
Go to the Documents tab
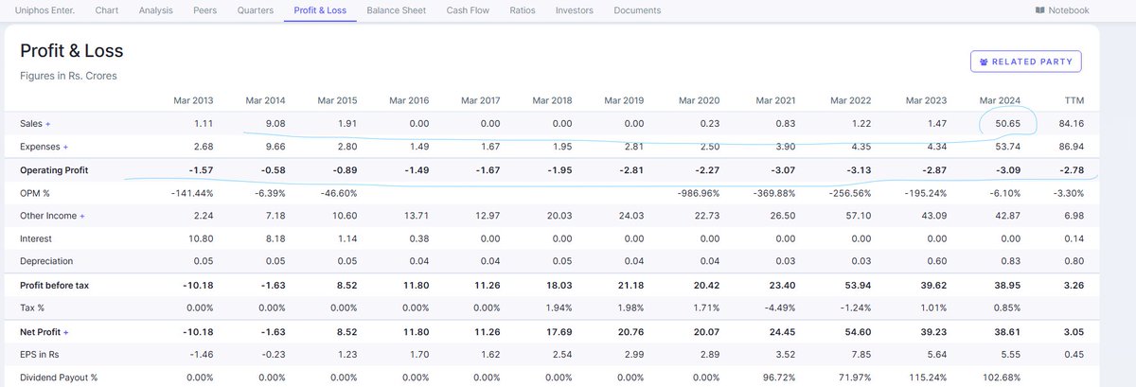click(637, 10)
